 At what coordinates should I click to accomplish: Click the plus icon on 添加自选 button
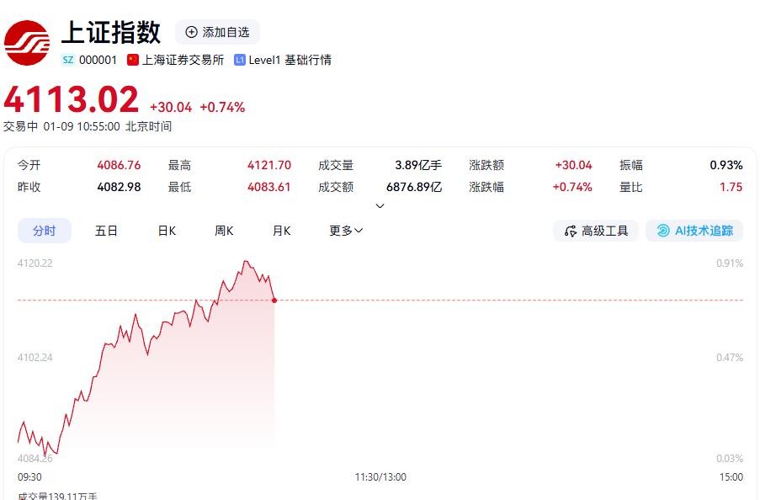(x=193, y=32)
